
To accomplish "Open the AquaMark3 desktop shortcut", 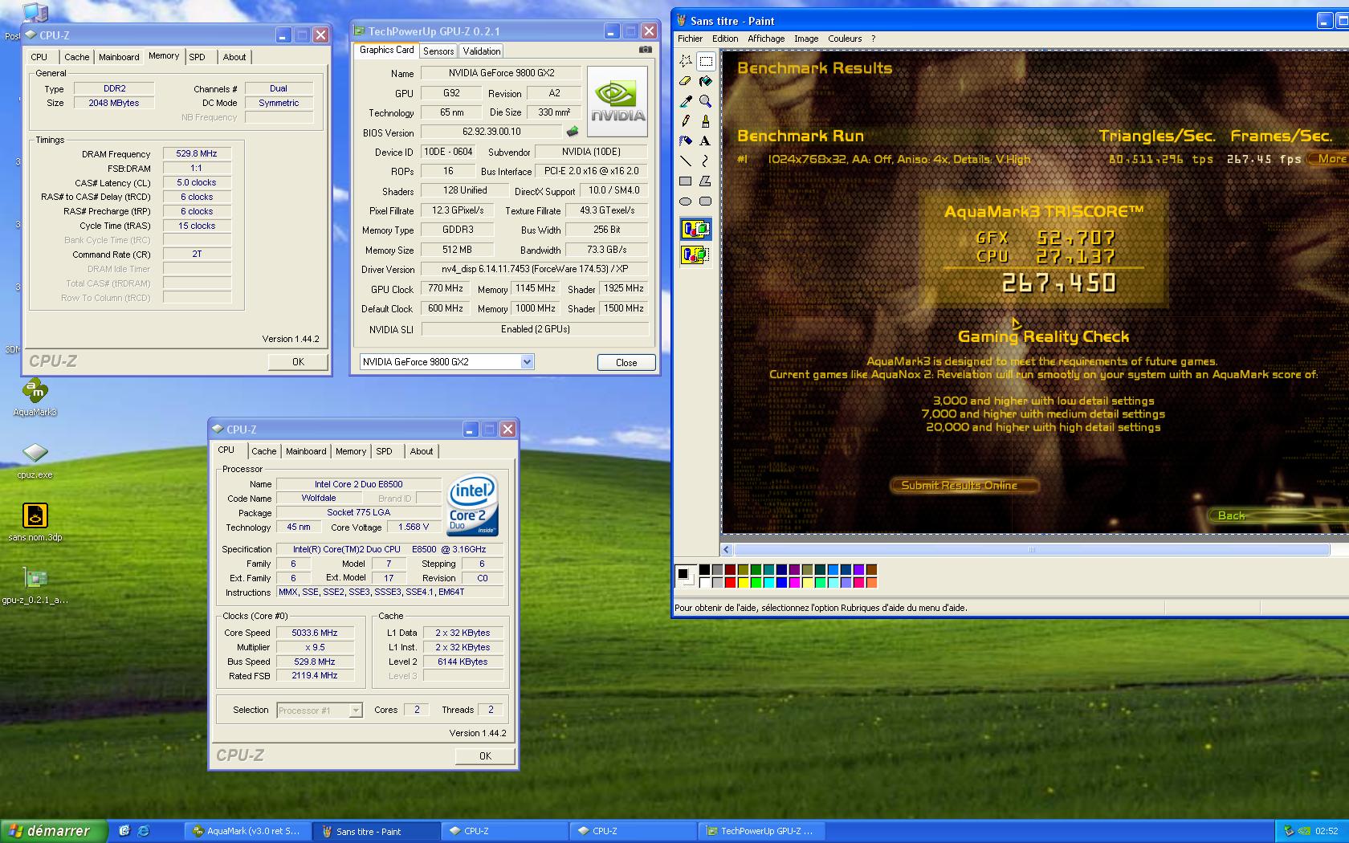I will (x=35, y=397).
